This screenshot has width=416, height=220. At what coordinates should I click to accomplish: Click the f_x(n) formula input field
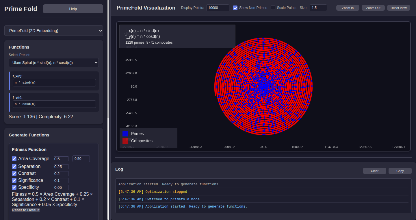pyautogui.click(x=54, y=83)
